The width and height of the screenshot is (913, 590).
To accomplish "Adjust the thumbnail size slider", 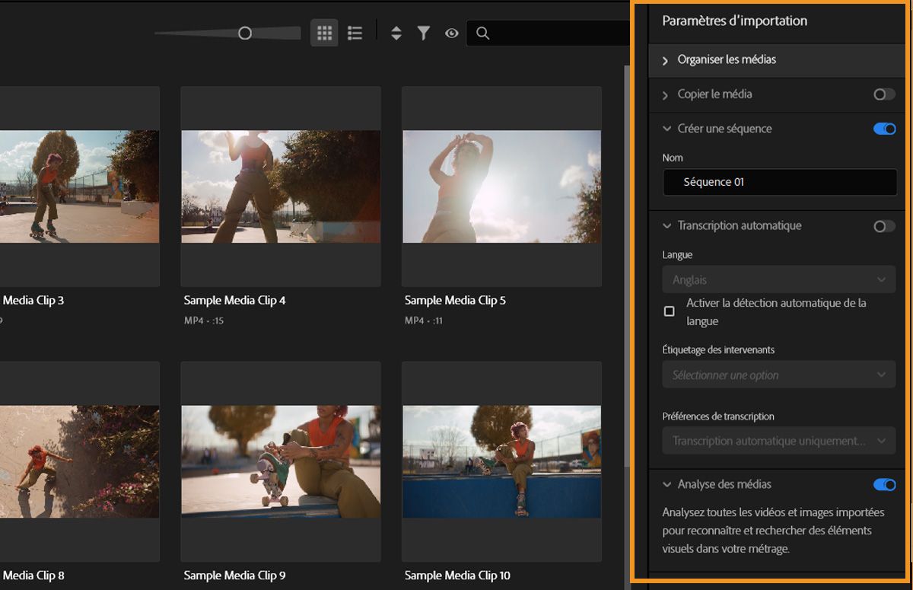I will [x=246, y=33].
